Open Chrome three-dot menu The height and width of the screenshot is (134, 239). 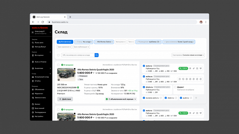pyautogui.click(x=206, y=22)
